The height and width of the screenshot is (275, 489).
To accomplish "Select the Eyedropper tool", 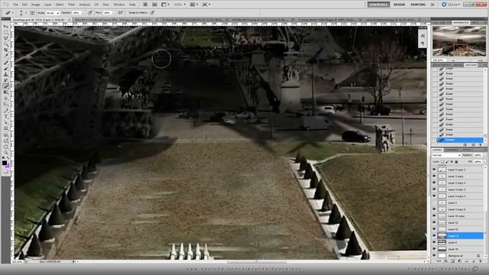I will pyautogui.click(x=5, y=56).
